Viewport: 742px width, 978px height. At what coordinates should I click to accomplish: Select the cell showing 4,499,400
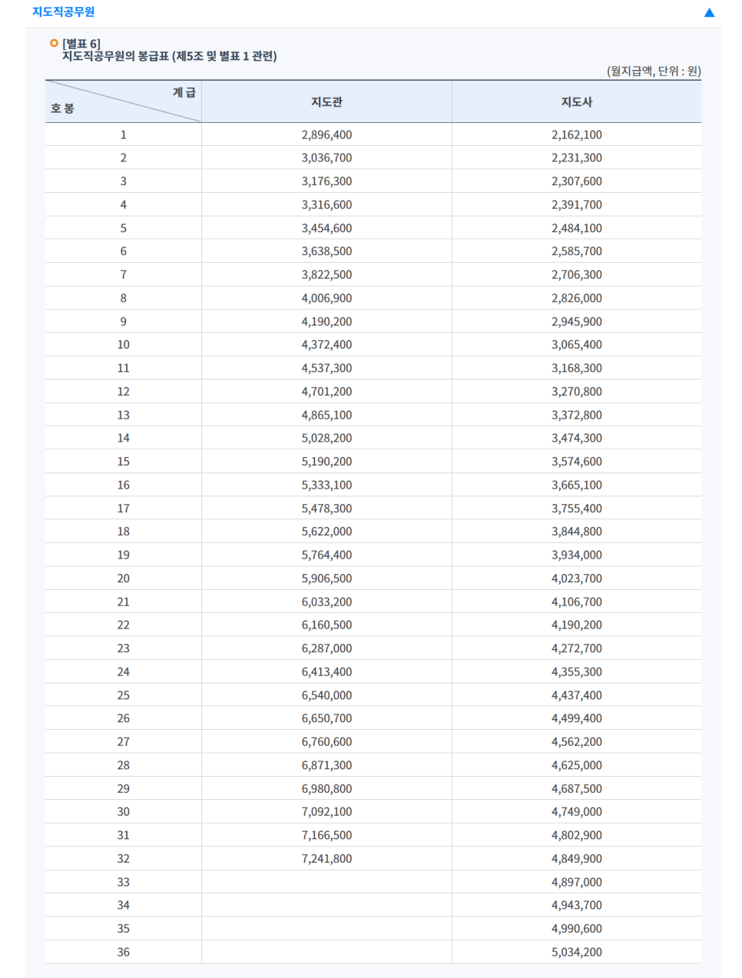(x=577, y=718)
